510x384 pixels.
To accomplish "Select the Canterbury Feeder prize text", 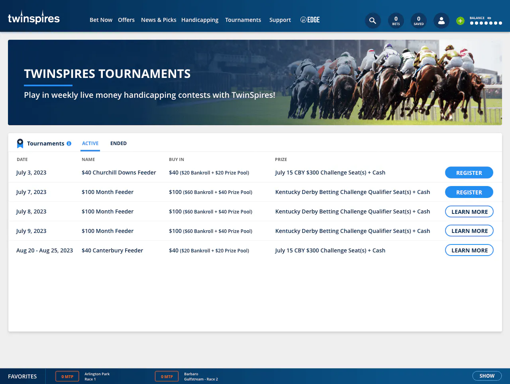I will point(330,250).
